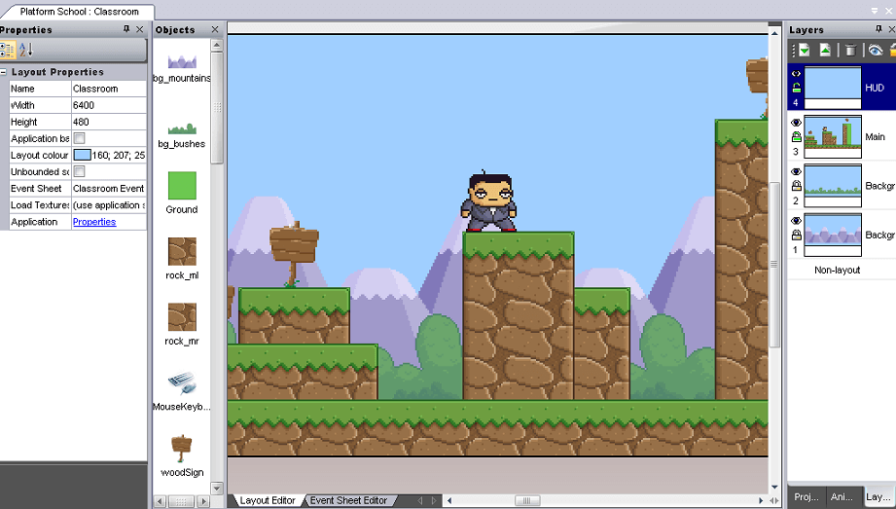The height and width of the screenshot is (509, 896).
Task: Switch to the Event Sheet Editor tab
Action: click(348, 500)
